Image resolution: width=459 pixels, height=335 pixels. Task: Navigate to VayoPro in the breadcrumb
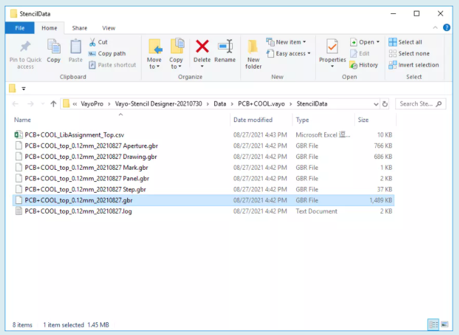(x=92, y=104)
